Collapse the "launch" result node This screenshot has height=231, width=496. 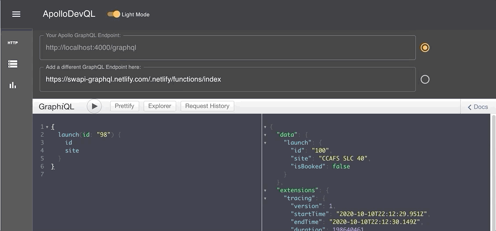coord(265,143)
